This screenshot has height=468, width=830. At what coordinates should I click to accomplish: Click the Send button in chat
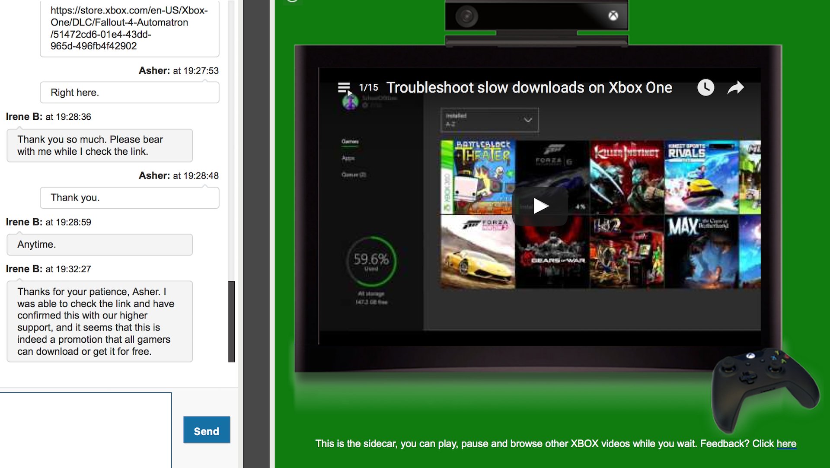point(206,430)
